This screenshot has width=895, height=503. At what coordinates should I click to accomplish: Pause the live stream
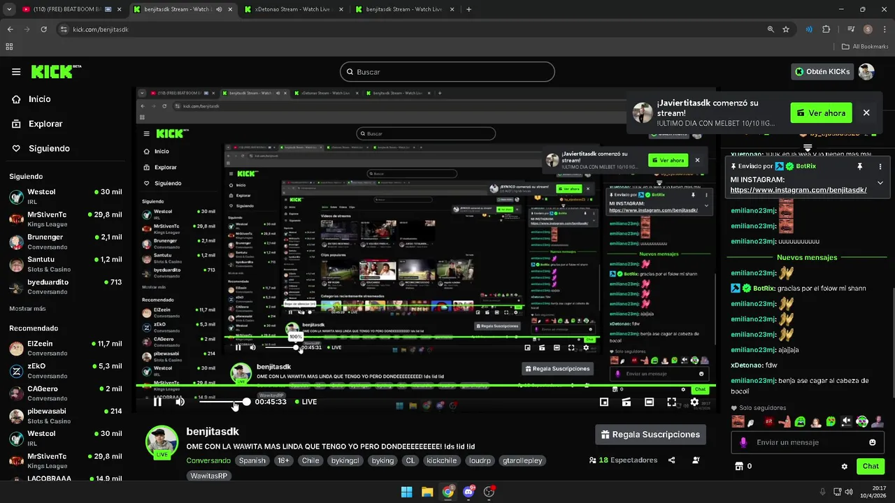(x=157, y=402)
